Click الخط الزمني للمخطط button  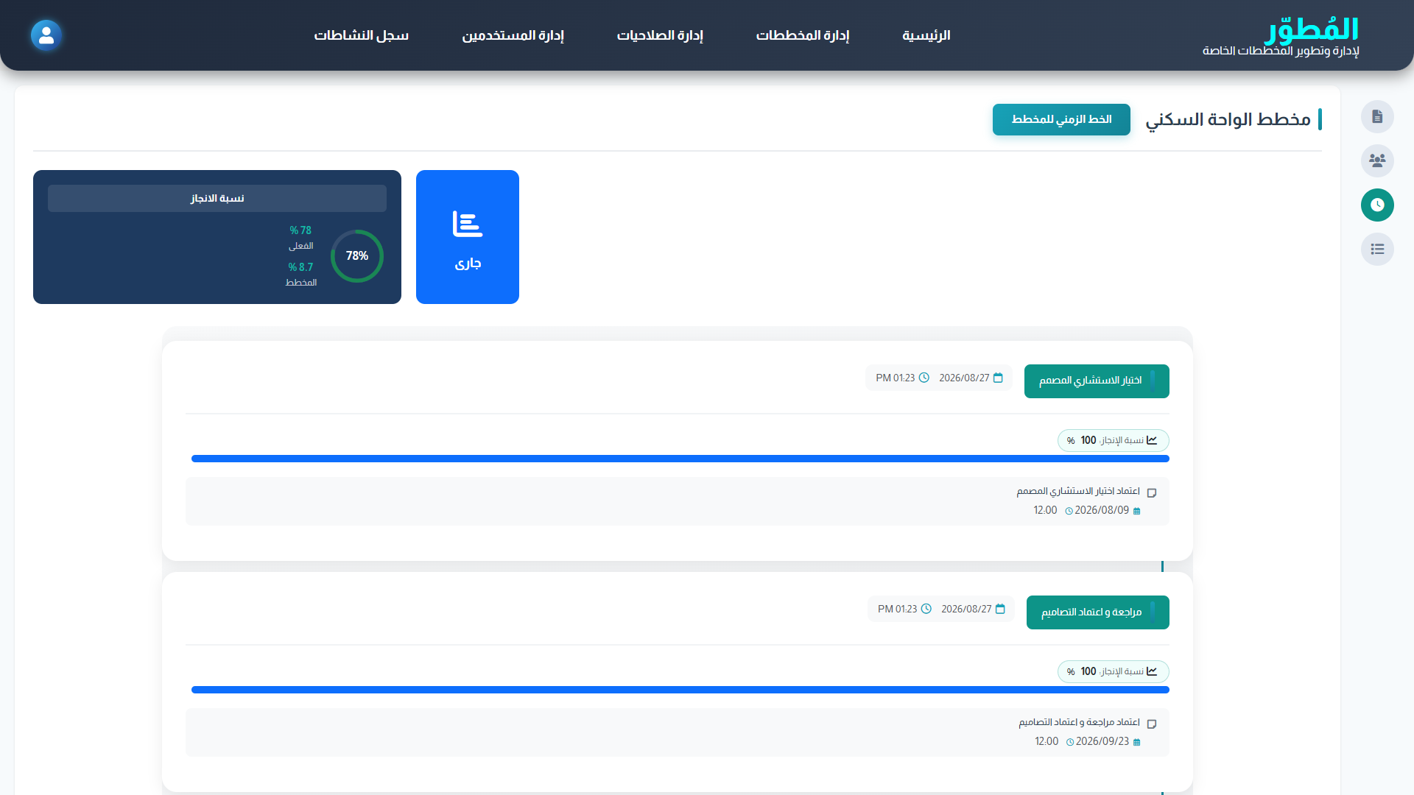click(1061, 119)
